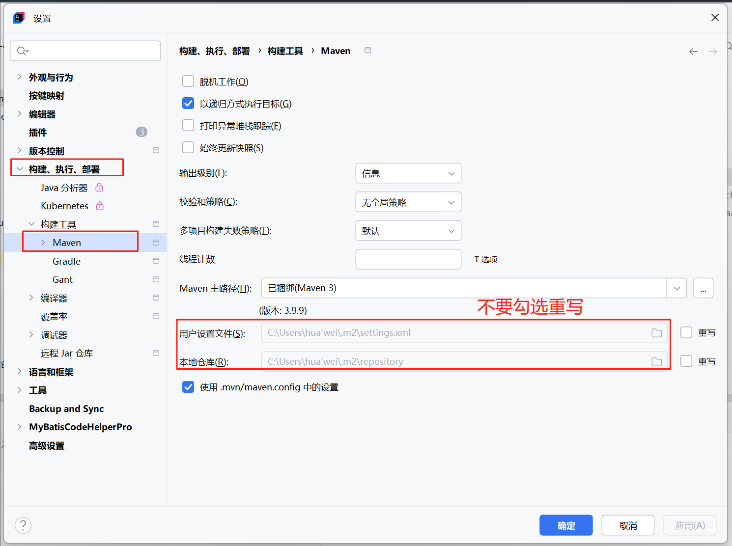Select 按键映射 in settings tree

[x=47, y=96]
